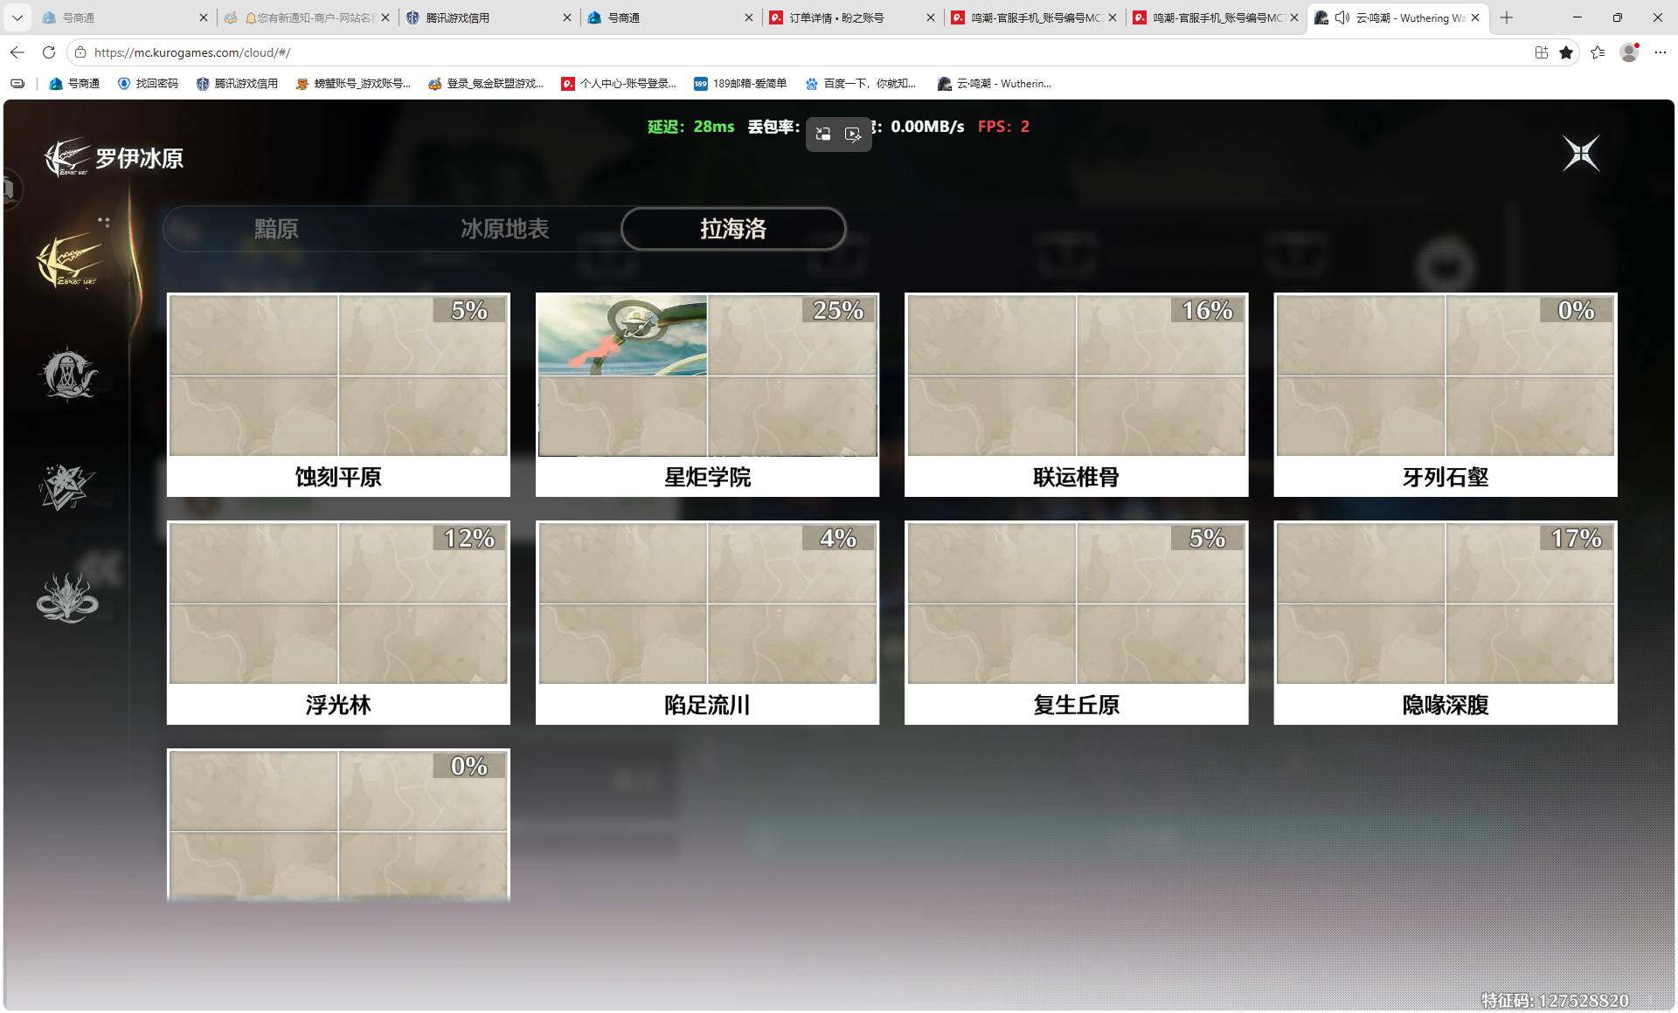The image size is (1678, 1013).
Task: Open the unlabeled 0% card in bottom row
Action: (x=338, y=825)
